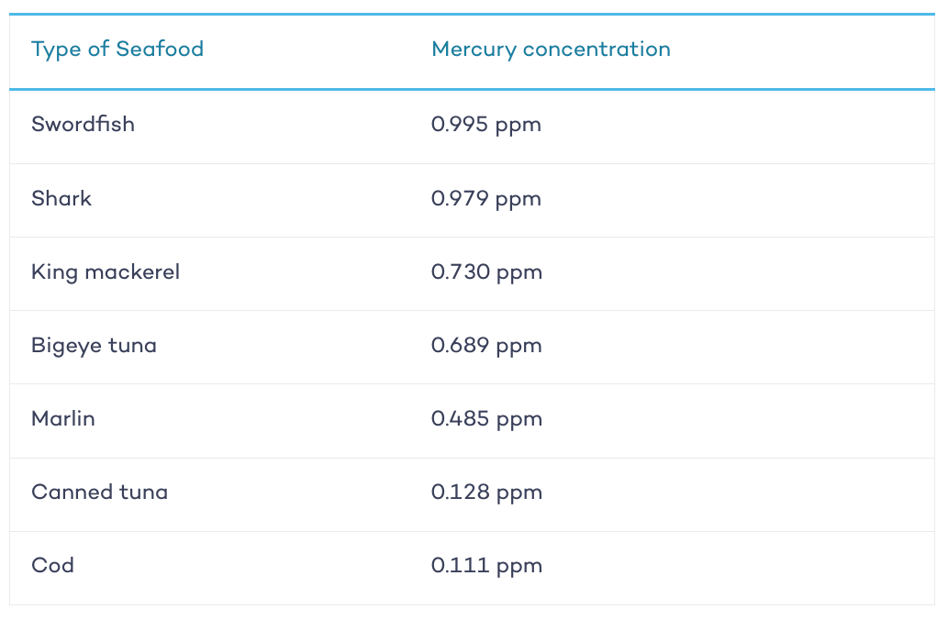Select the Swordfish cell
The width and height of the screenshot is (948, 620).
[x=83, y=124]
